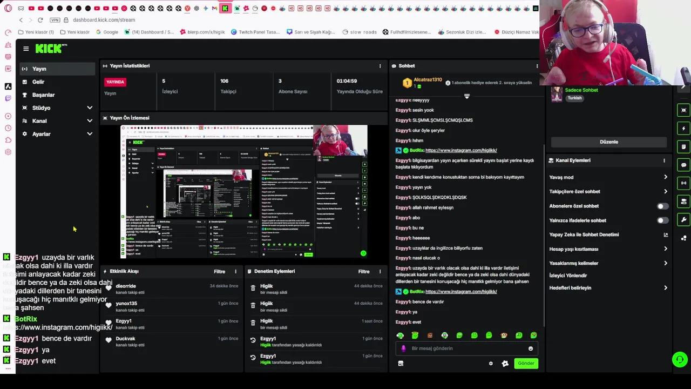This screenshot has height=389, width=691.
Task: Open Takipçilere özel sohbet options
Action: [x=608, y=192]
